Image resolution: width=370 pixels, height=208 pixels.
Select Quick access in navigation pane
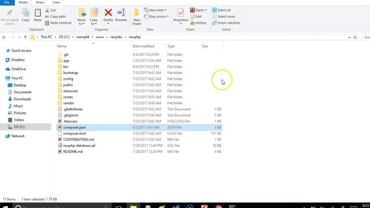[x=18, y=50]
